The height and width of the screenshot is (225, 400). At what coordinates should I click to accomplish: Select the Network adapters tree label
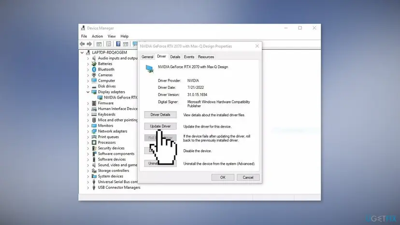click(113, 131)
